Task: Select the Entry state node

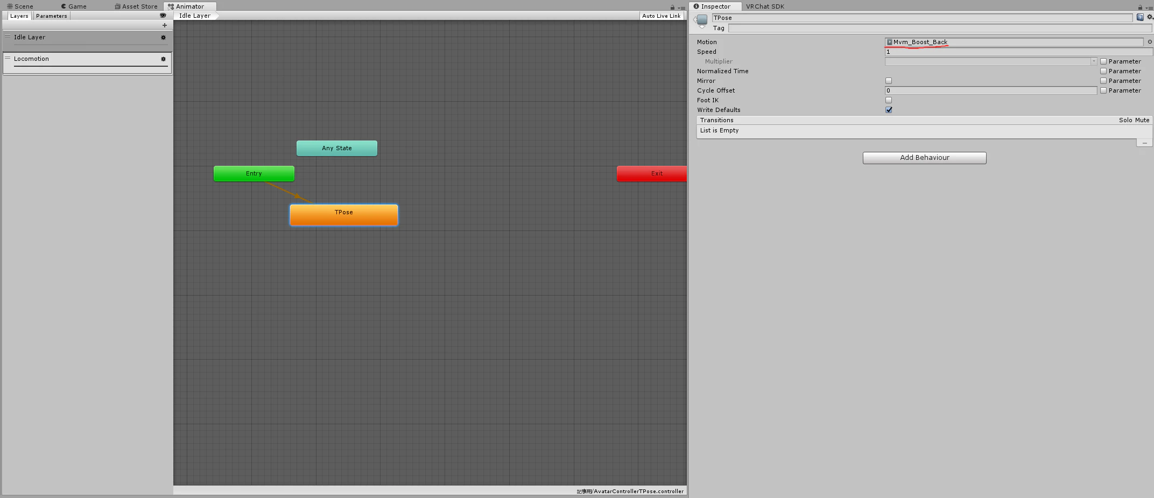Action: [254, 174]
